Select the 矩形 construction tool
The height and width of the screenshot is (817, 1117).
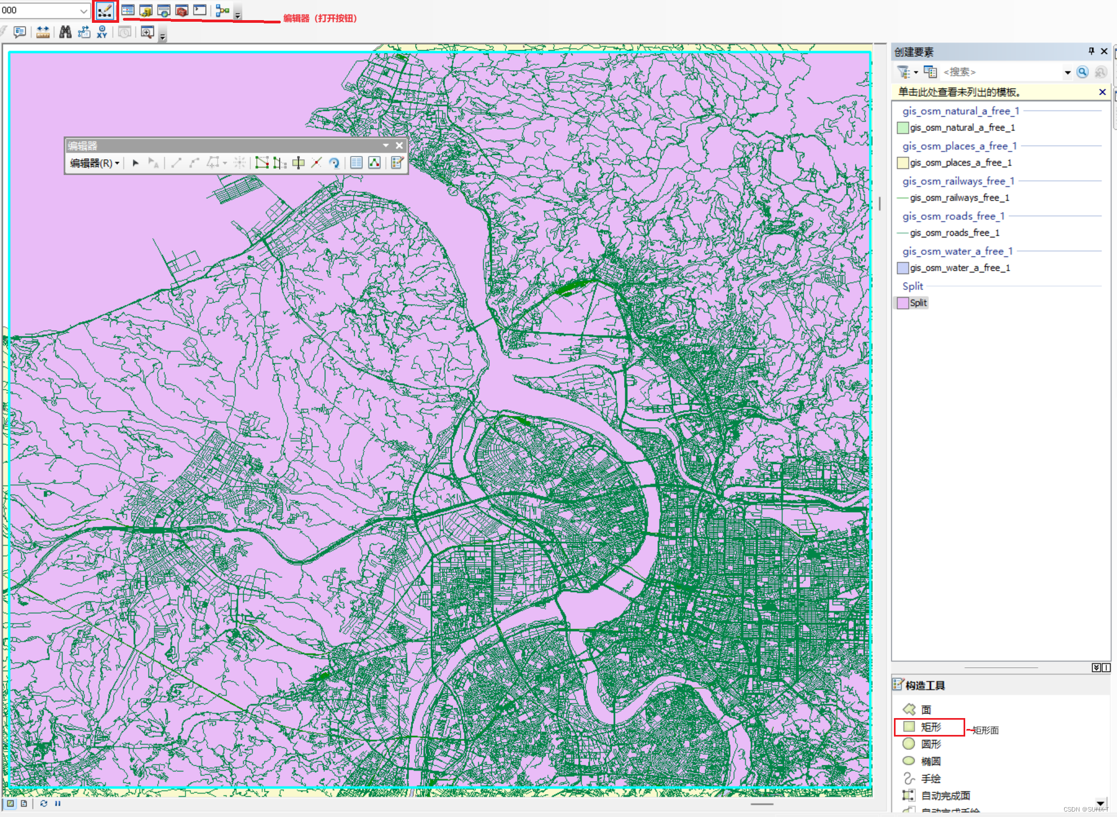tap(930, 727)
